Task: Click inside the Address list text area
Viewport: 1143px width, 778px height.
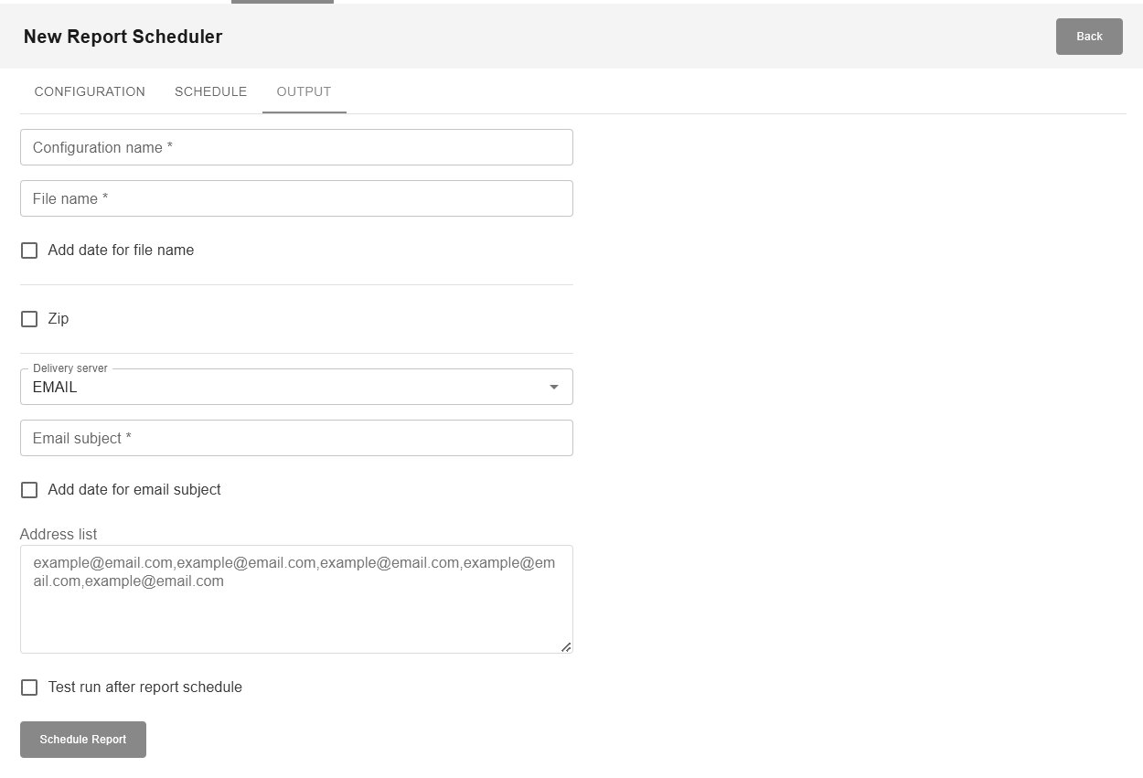Action: pos(296,613)
